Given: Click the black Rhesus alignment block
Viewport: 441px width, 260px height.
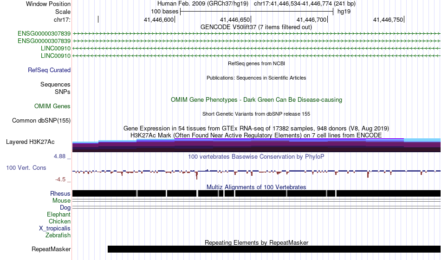Looking at the screenshot, I should 256,193.
